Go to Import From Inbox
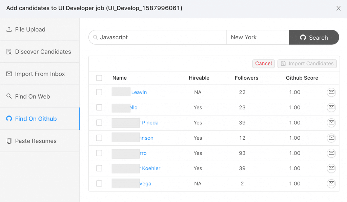347x202 pixels. point(40,74)
